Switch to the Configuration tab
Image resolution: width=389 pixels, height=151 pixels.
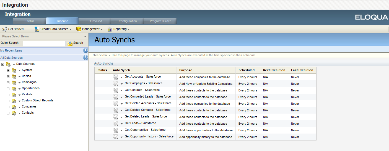point(128,21)
